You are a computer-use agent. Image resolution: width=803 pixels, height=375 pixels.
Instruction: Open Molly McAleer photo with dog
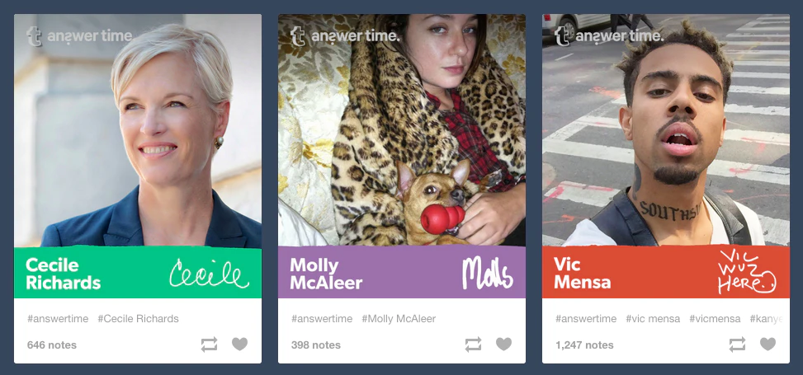tap(401, 130)
